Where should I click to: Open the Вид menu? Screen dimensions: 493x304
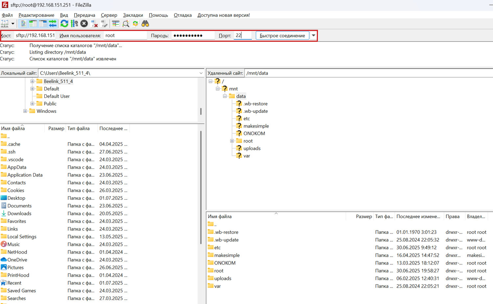coord(64,15)
